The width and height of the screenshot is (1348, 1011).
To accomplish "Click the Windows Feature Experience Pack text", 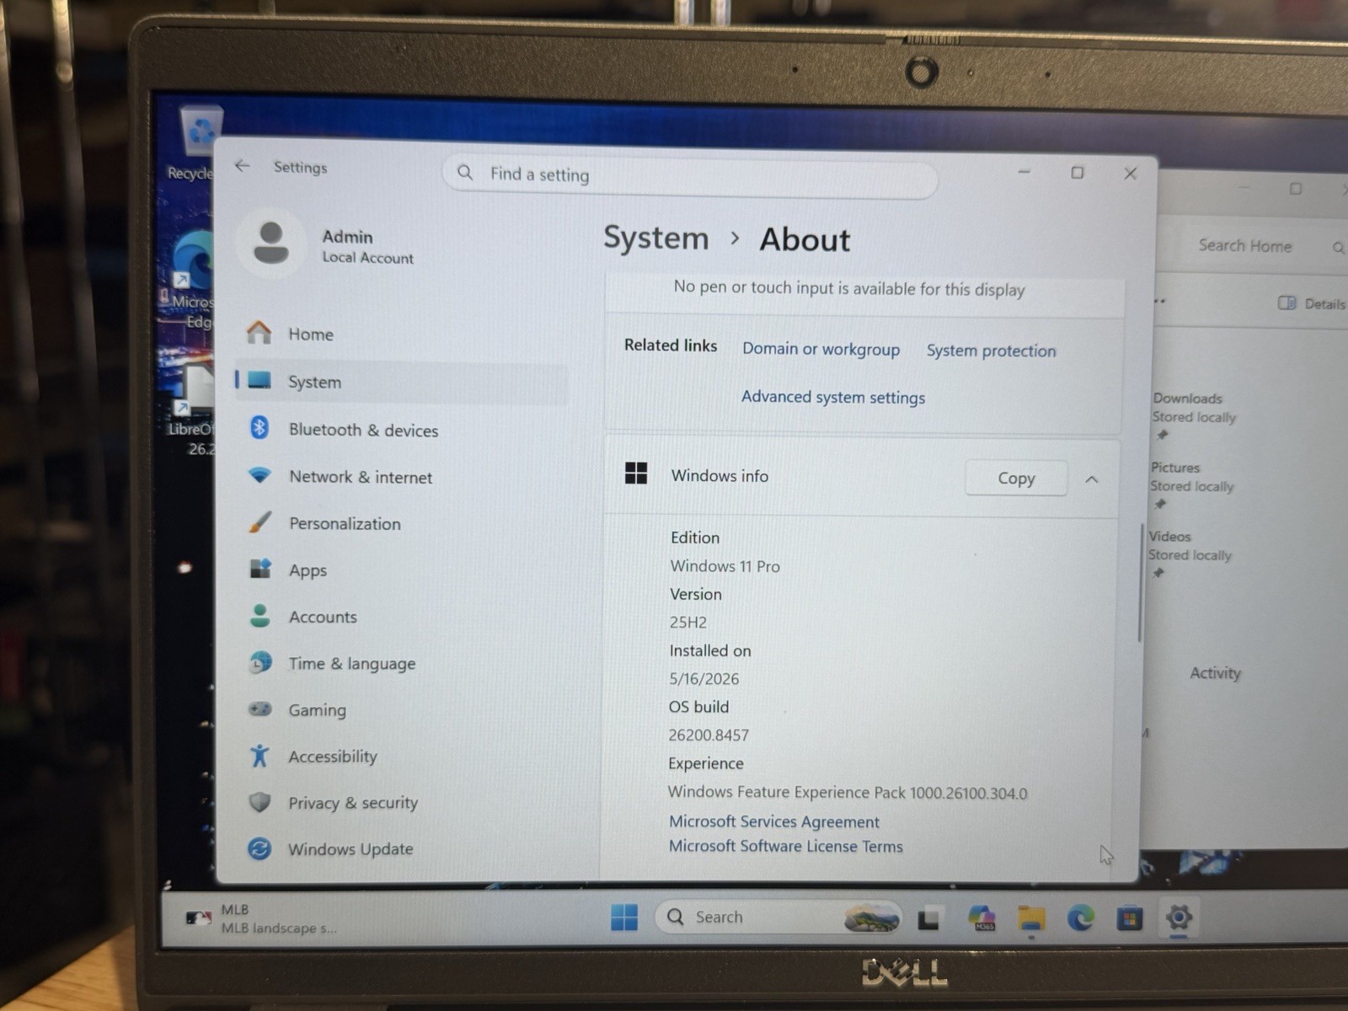I will tap(847, 793).
